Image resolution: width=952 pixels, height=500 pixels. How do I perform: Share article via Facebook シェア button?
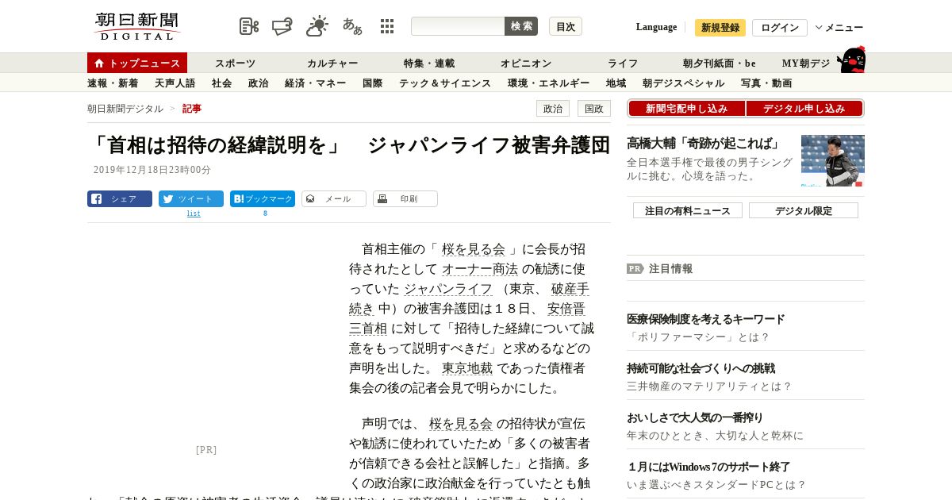point(120,199)
